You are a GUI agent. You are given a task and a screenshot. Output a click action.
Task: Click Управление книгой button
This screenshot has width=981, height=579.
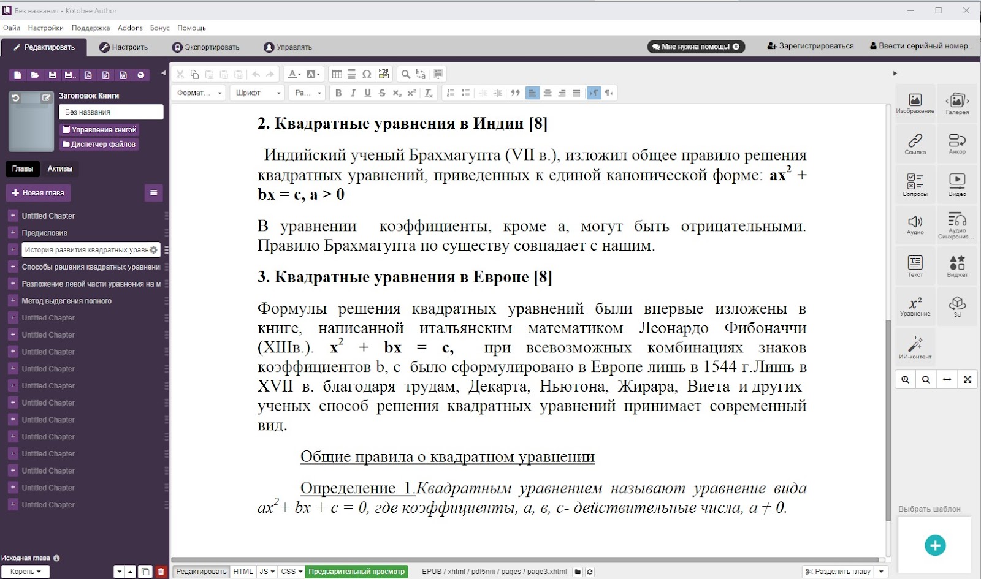pyautogui.click(x=99, y=130)
